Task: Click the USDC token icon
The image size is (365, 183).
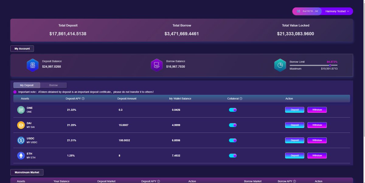Action: point(21,140)
